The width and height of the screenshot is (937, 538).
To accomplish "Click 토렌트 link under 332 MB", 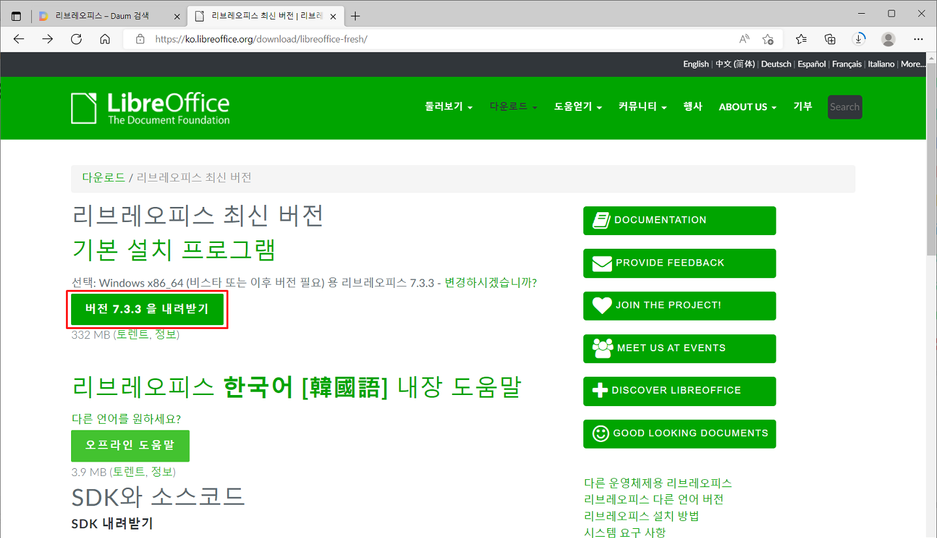I will coord(132,334).
